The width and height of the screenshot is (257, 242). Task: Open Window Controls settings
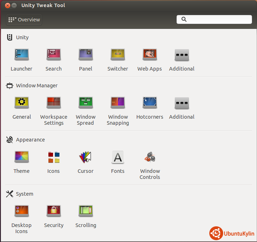[150, 157]
